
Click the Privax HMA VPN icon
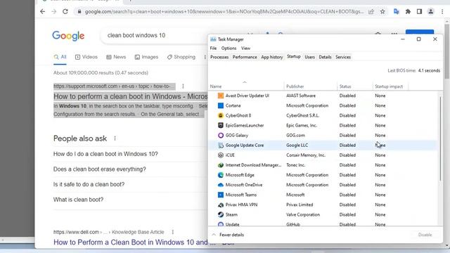[220, 205]
